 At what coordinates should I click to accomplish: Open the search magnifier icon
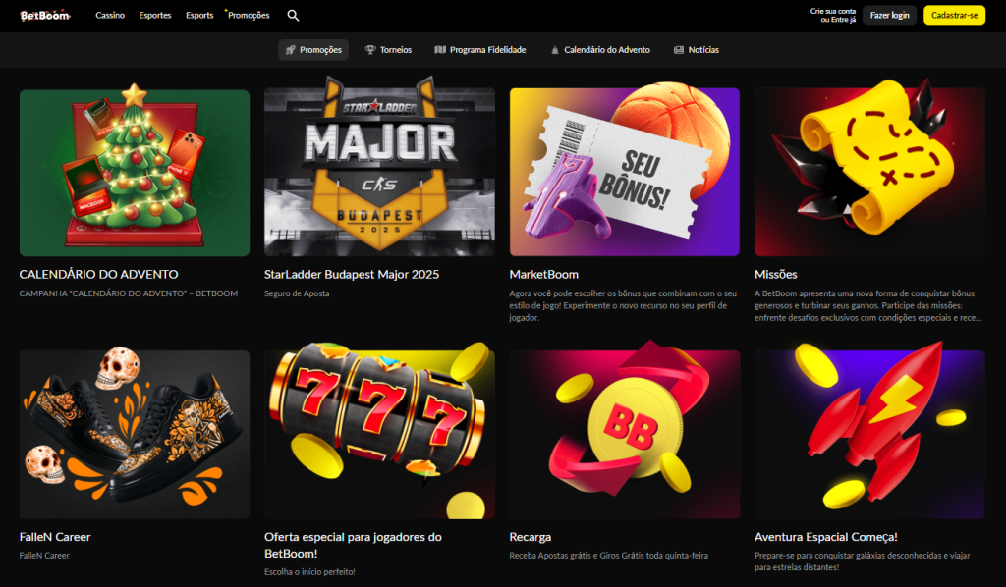(x=293, y=16)
